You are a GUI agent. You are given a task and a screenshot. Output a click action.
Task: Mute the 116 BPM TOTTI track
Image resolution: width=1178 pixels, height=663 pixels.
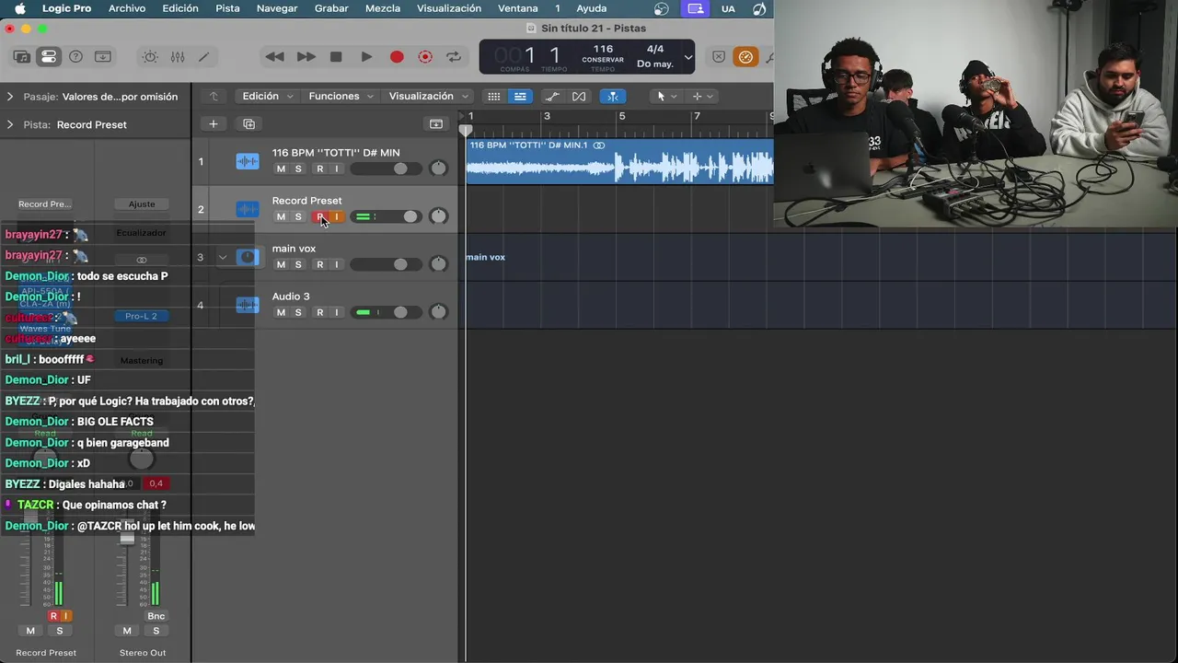pos(281,169)
